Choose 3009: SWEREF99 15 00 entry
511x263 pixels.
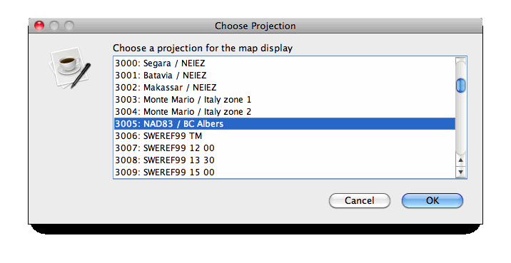pyautogui.click(x=285, y=172)
